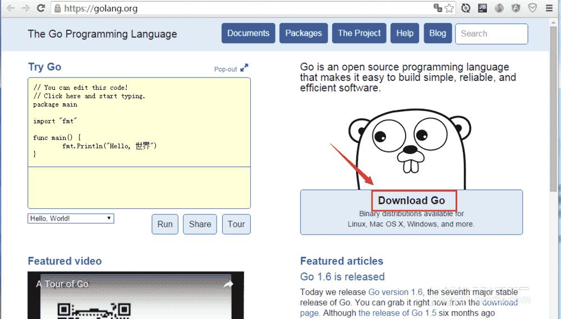Click the Pocket-style shield extension icon

click(532, 8)
